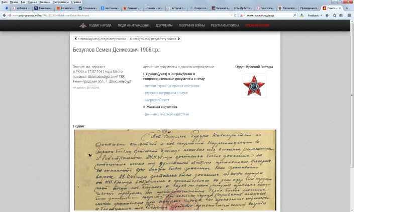Switch to the Радиоцен... tab
Screen dimensions: 402x212
pos(43,8)
